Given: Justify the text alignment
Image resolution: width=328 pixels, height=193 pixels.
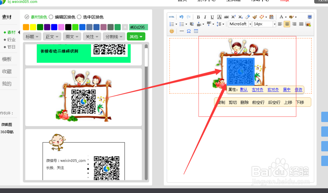Looking at the screenshot, I should pyautogui.click(x=301, y=24).
